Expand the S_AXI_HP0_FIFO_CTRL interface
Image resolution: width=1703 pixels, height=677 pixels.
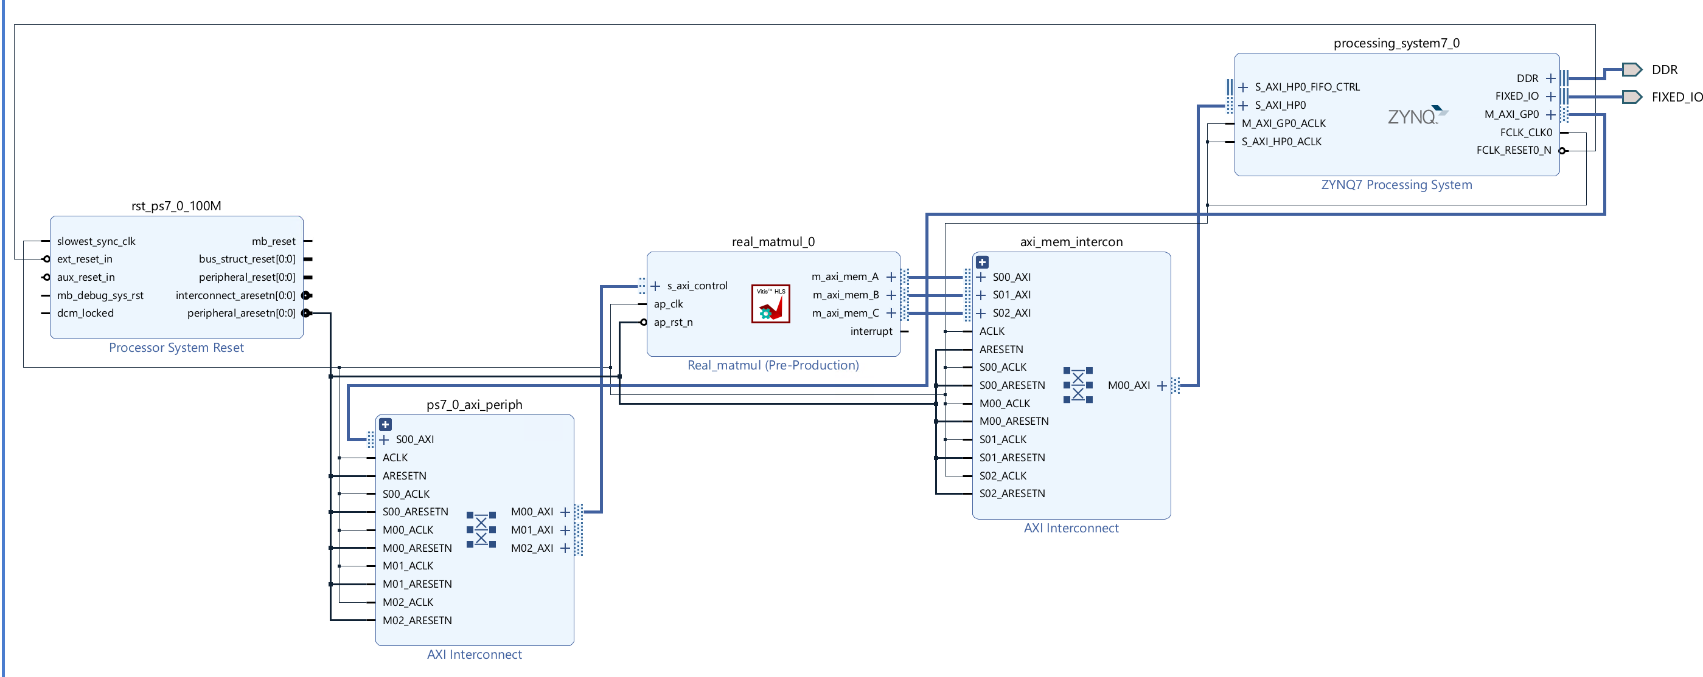(1244, 87)
